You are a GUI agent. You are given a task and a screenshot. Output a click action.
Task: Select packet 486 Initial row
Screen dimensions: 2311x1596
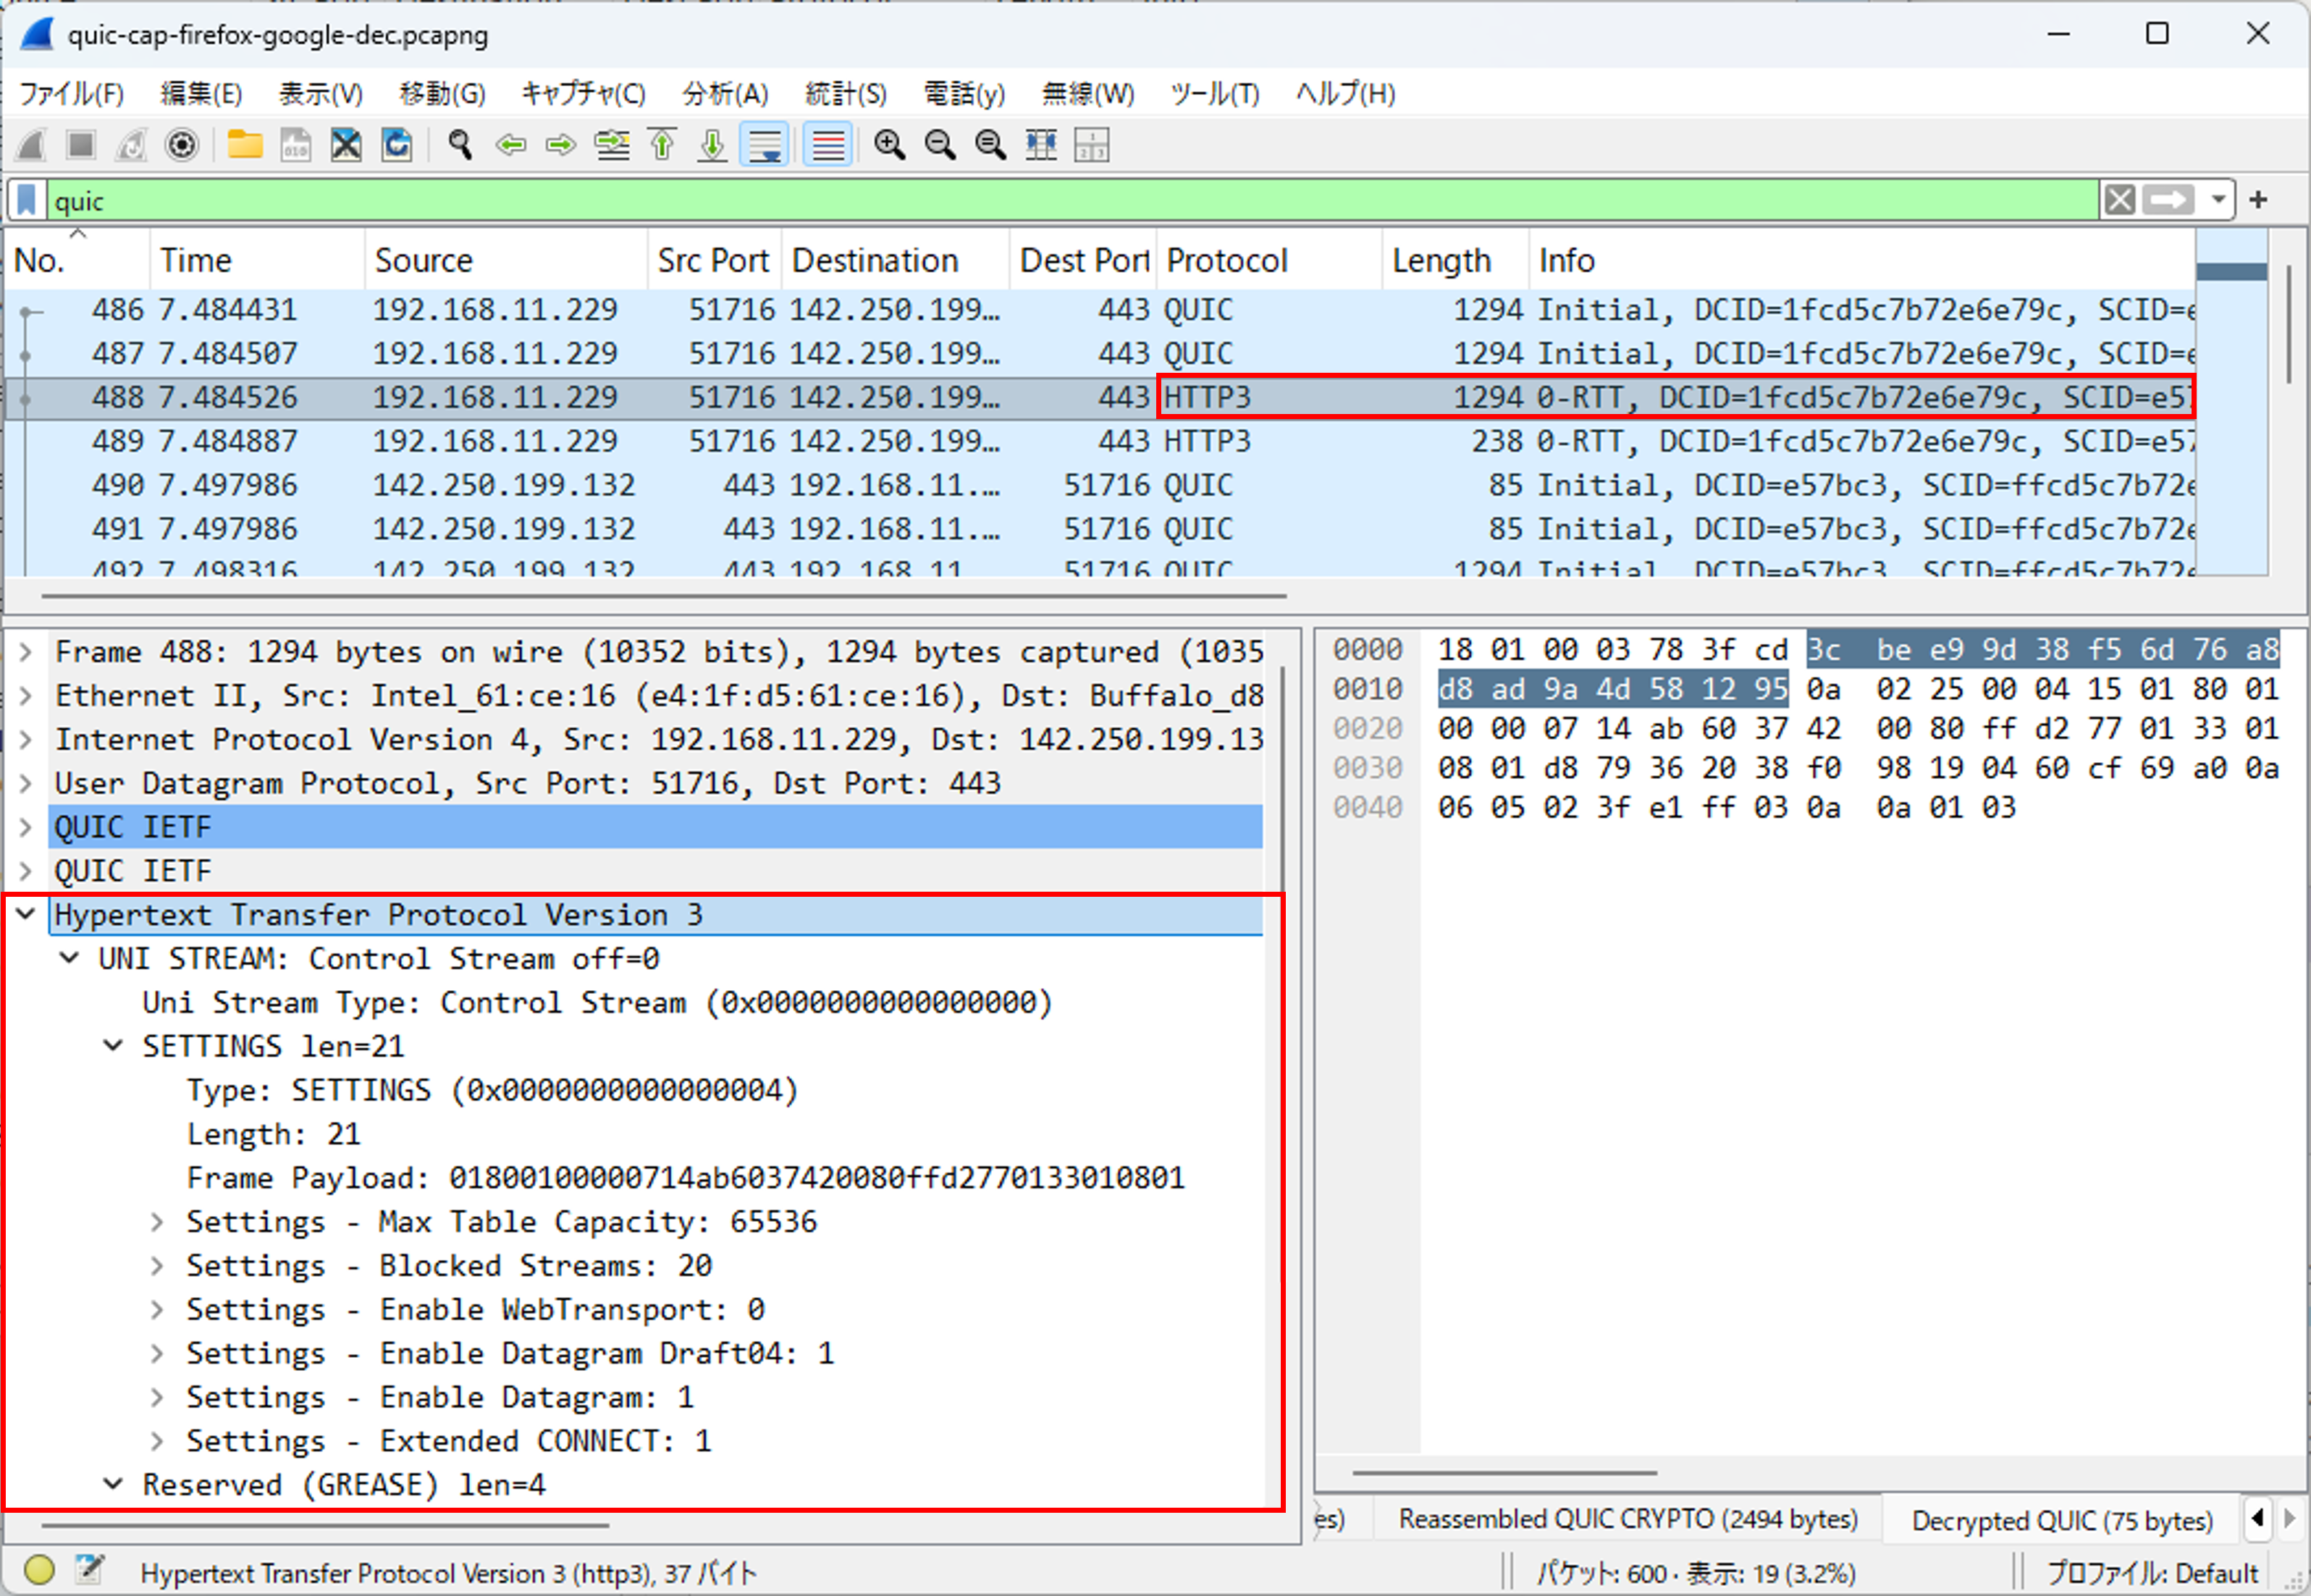[x=1100, y=310]
